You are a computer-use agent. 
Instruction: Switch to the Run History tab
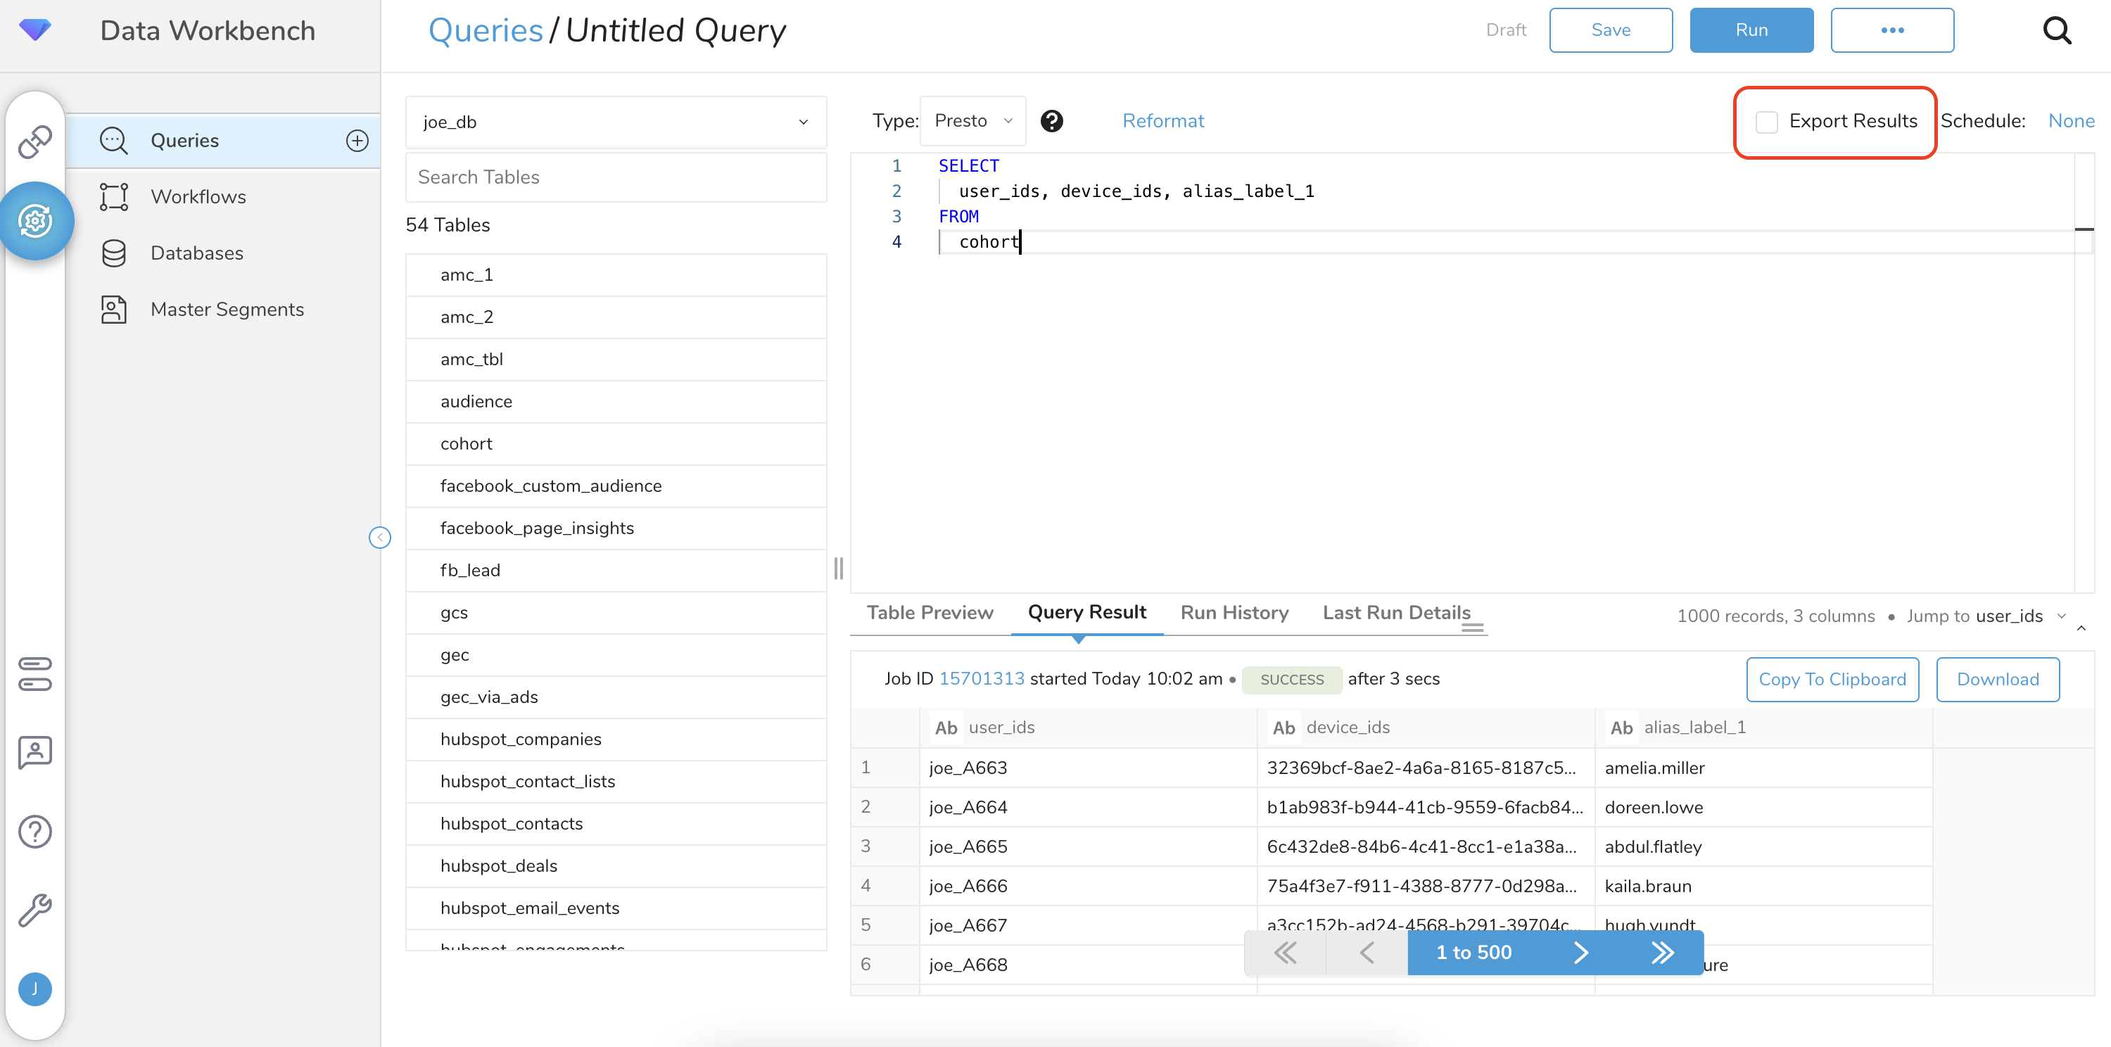[x=1234, y=613]
